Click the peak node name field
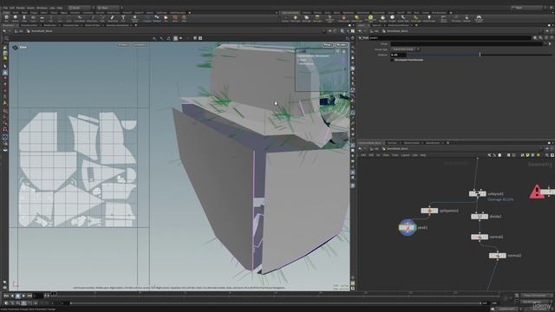555x312 pixels. click(449, 37)
